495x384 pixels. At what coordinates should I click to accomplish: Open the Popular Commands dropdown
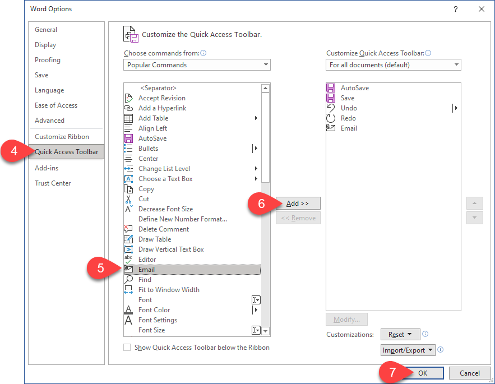[x=197, y=64]
